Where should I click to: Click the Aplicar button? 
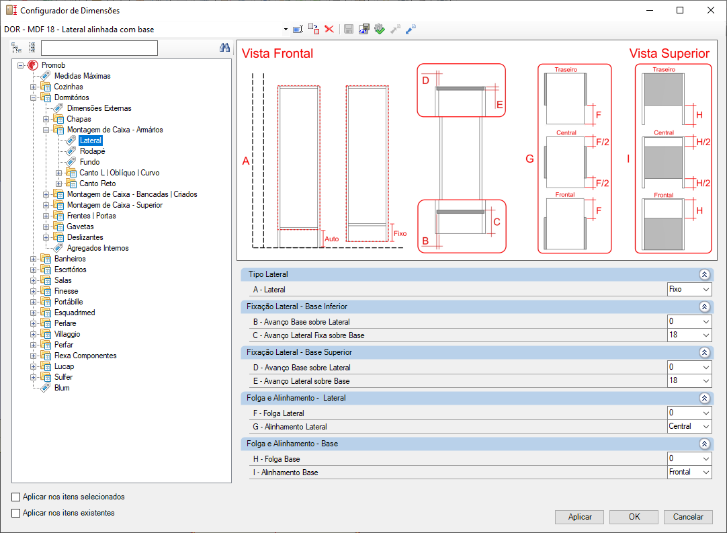[580, 517]
